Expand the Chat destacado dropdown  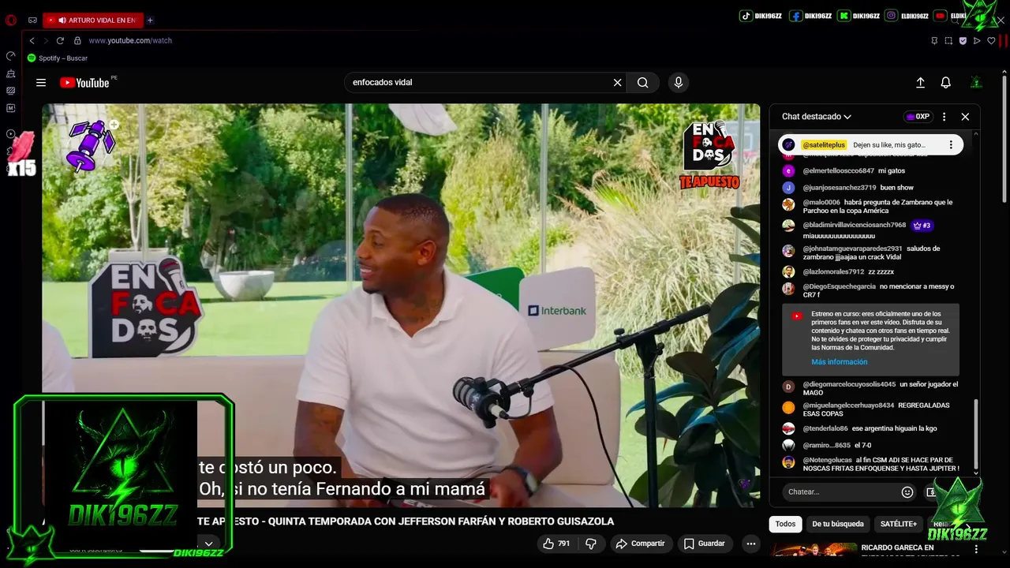coord(817,117)
